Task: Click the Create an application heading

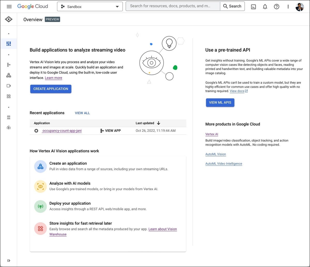Action: coord(68,163)
